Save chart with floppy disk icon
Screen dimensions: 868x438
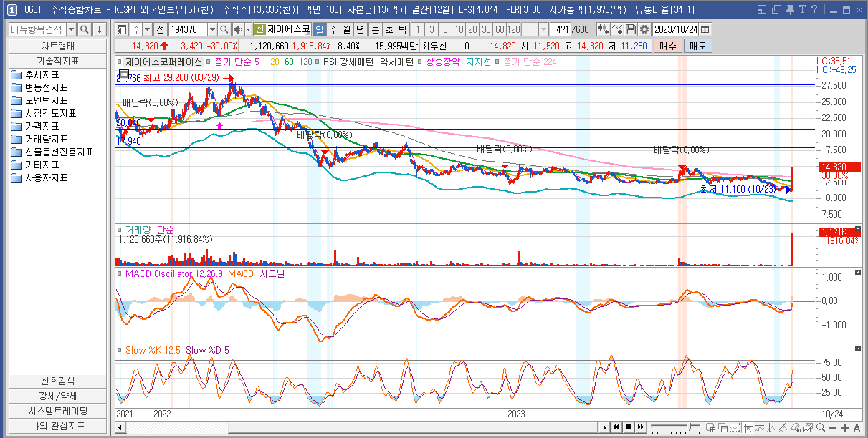(631, 29)
